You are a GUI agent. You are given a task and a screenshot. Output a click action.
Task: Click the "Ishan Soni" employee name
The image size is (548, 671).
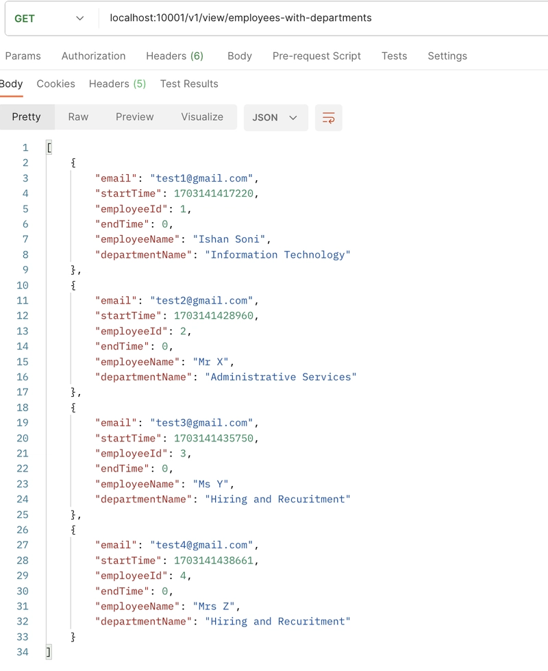click(229, 239)
